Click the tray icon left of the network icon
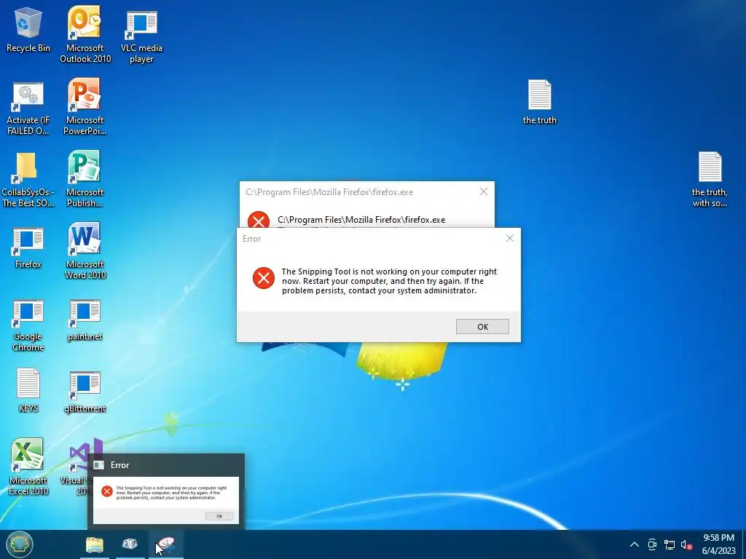Image resolution: width=746 pixels, height=559 pixels. pos(652,544)
